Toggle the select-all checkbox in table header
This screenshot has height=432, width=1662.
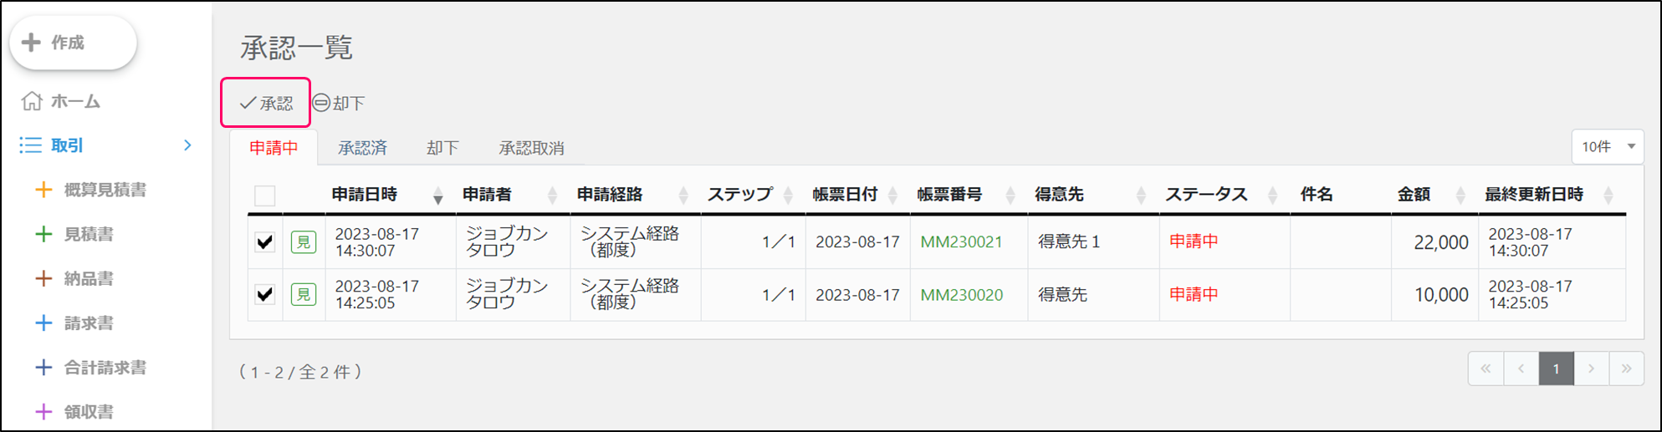coord(264,196)
